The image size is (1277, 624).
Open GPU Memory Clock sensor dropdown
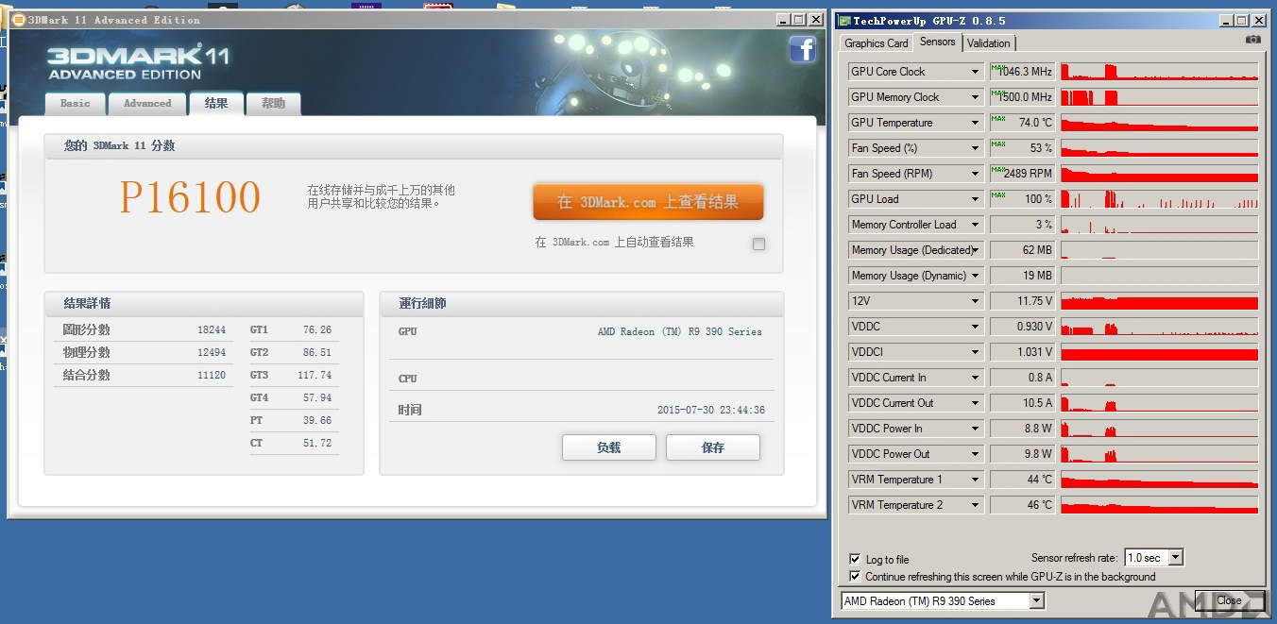[x=976, y=97]
